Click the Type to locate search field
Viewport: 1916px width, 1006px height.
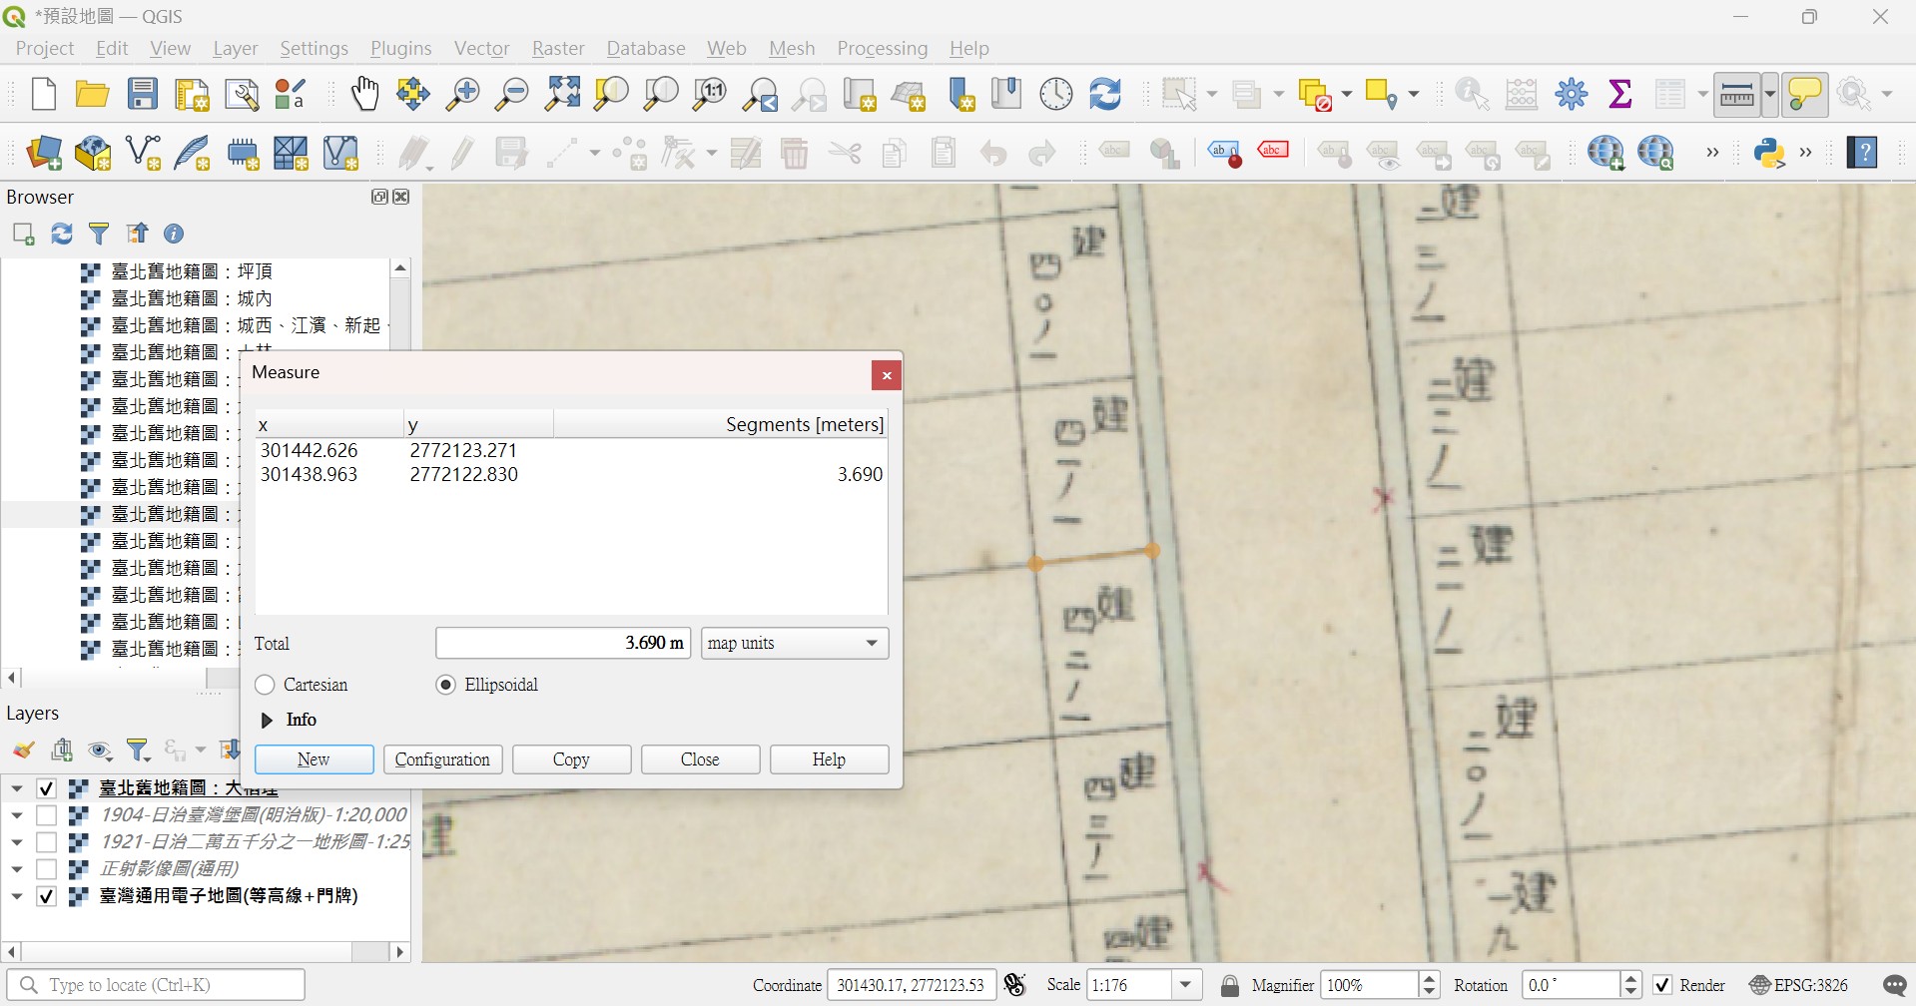coord(156,985)
